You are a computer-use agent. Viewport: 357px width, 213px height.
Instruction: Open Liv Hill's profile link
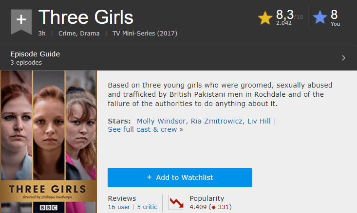259,121
